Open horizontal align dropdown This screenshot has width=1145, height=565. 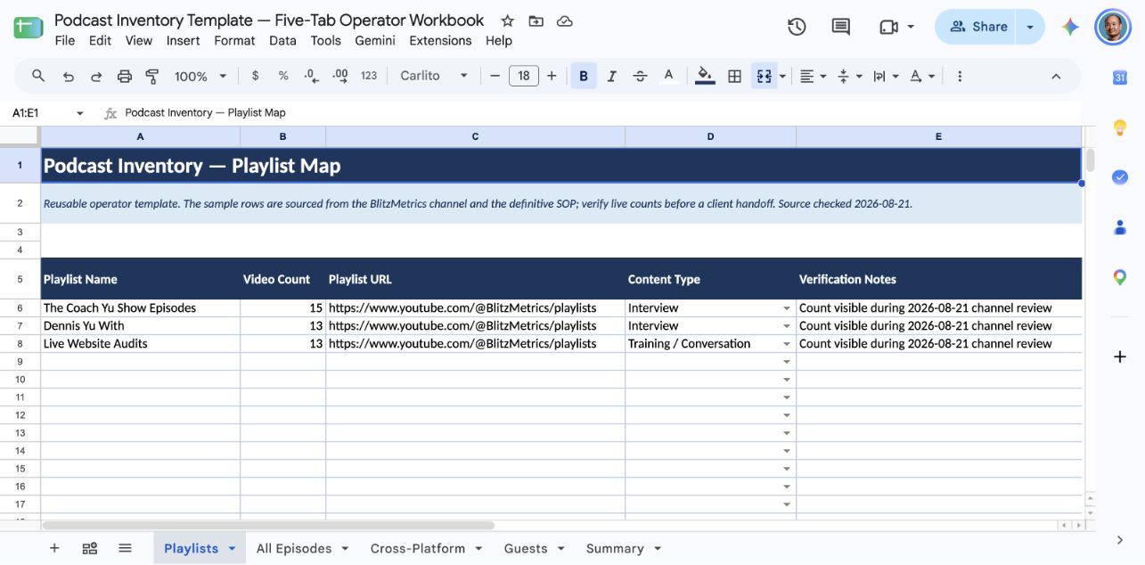[813, 77]
